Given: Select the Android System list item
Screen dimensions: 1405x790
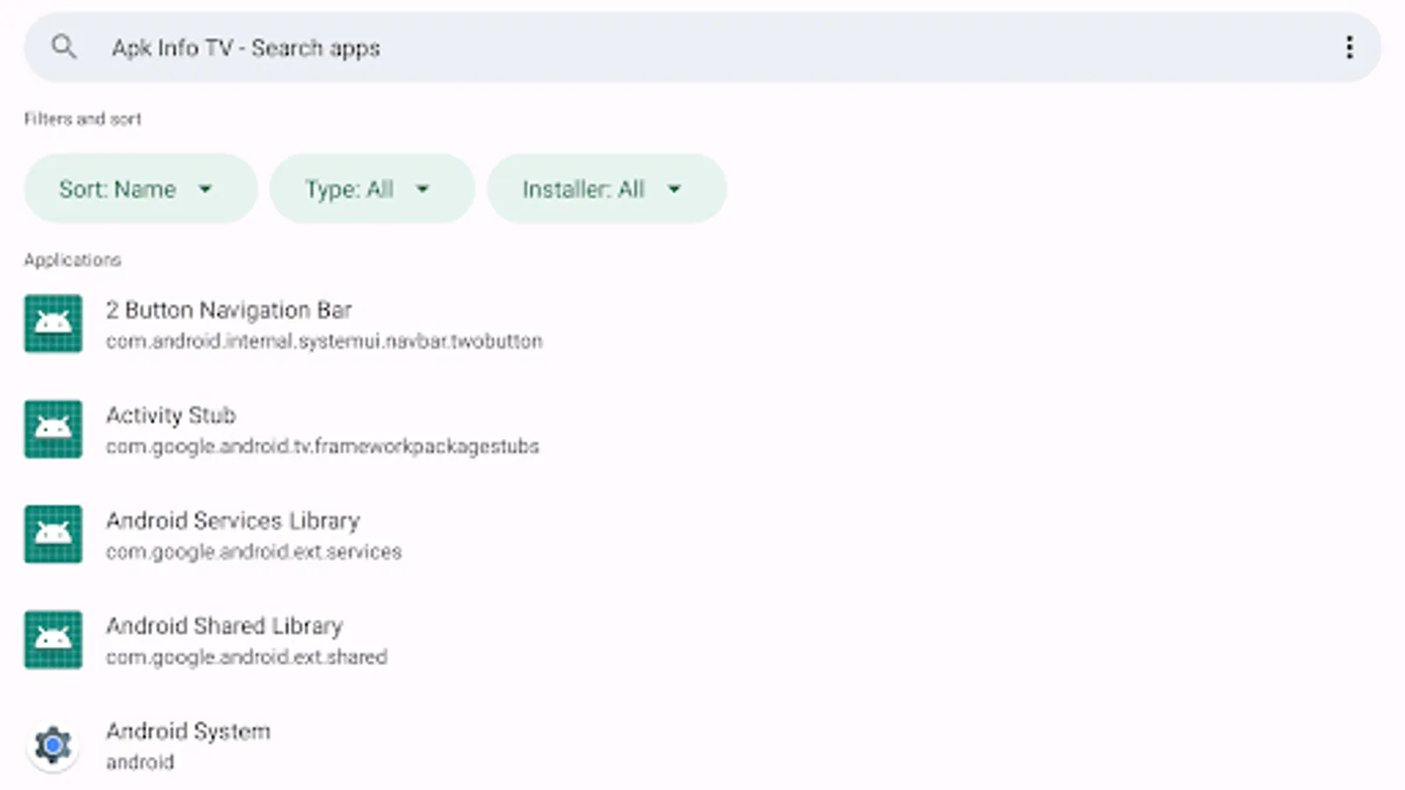Looking at the screenshot, I should [x=702, y=745].
